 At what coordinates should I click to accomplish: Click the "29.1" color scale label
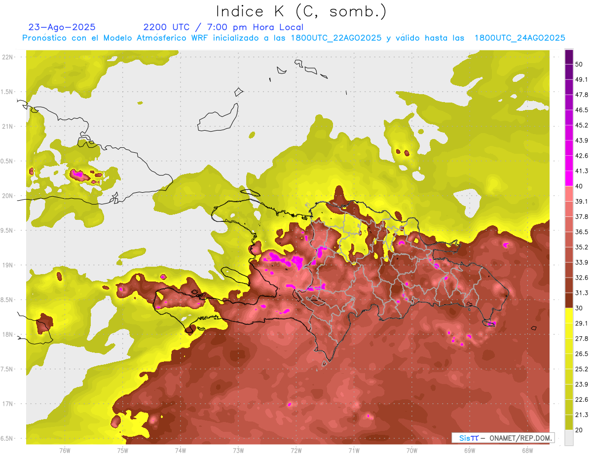(582, 323)
